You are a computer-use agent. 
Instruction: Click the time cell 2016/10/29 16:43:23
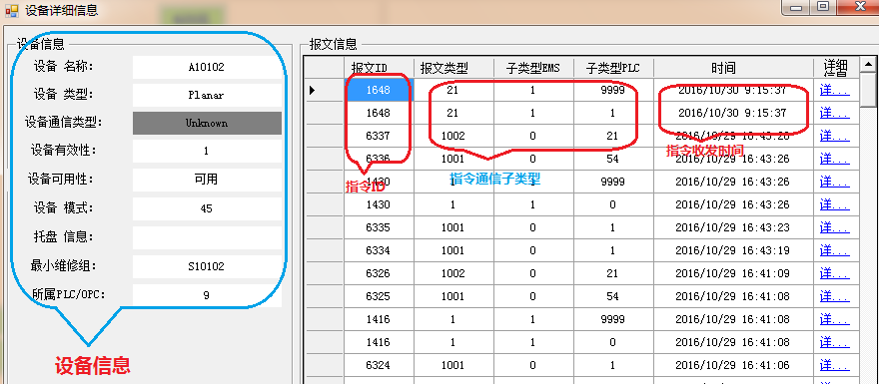(733, 227)
